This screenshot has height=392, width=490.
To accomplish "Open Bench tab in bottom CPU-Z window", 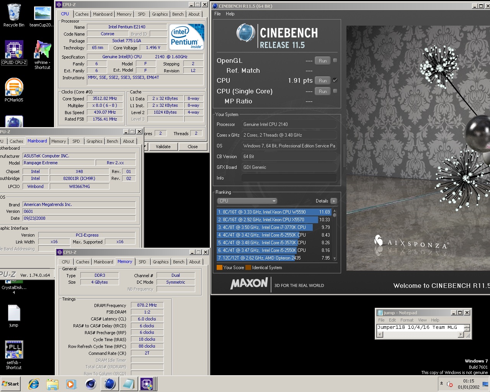I will point(178,262).
